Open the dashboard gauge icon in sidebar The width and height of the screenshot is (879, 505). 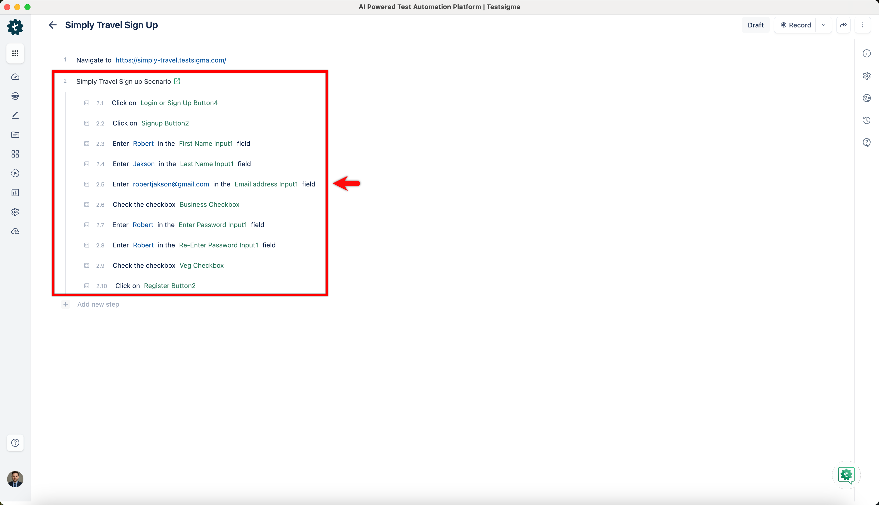point(15,77)
